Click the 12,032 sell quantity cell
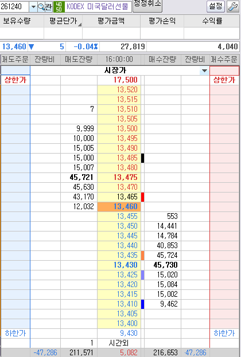 tap(79, 206)
